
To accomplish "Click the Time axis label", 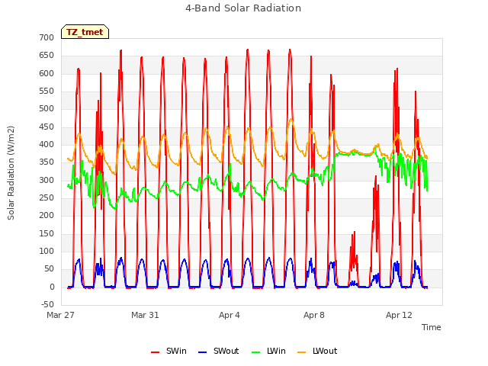I will point(432,327).
